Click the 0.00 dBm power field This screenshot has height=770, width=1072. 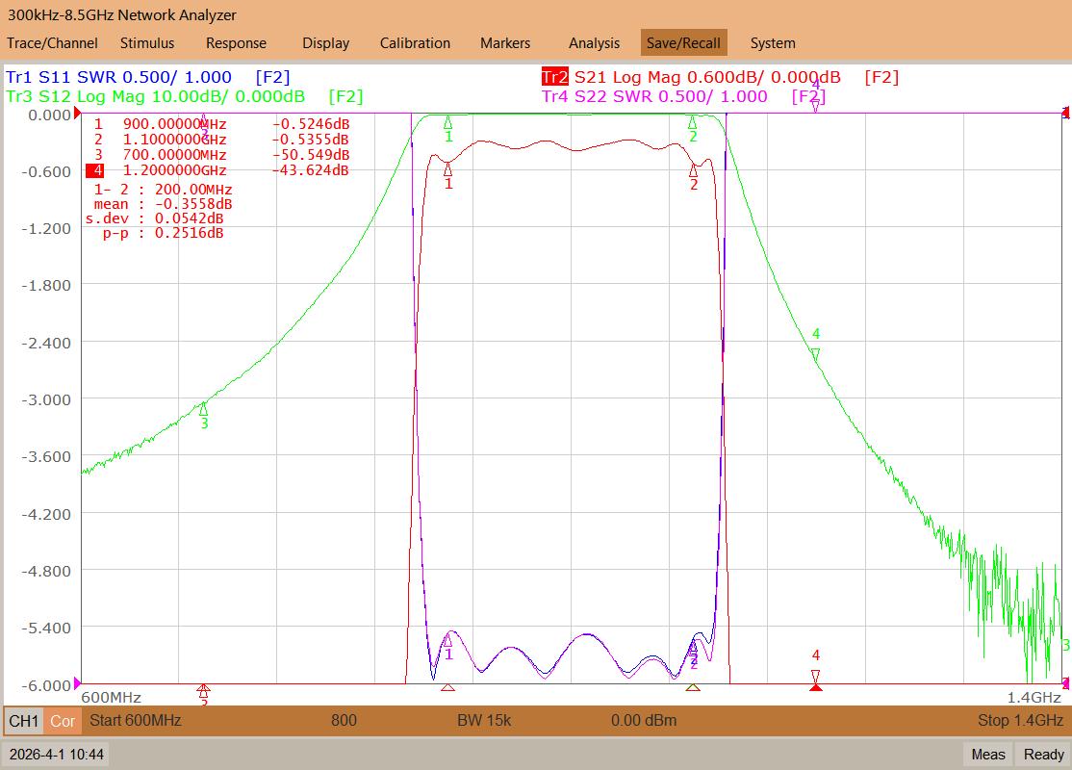644,721
